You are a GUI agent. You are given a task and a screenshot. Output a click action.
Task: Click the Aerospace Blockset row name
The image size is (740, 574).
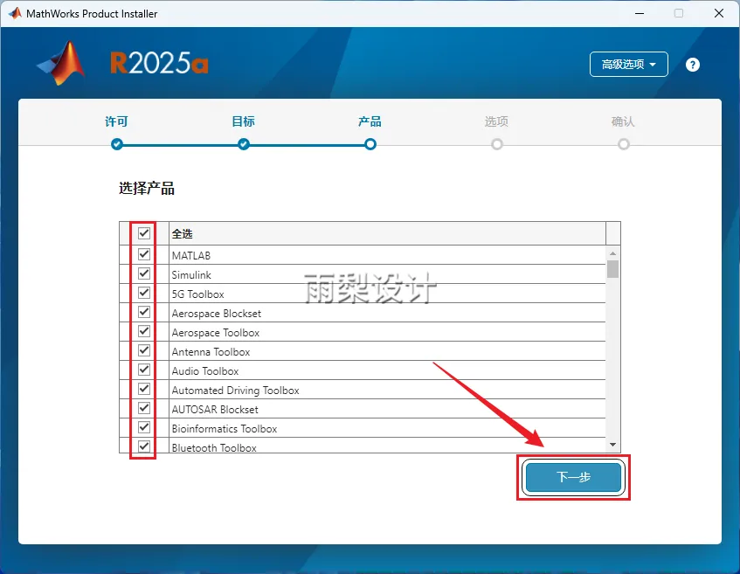tap(216, 314)
